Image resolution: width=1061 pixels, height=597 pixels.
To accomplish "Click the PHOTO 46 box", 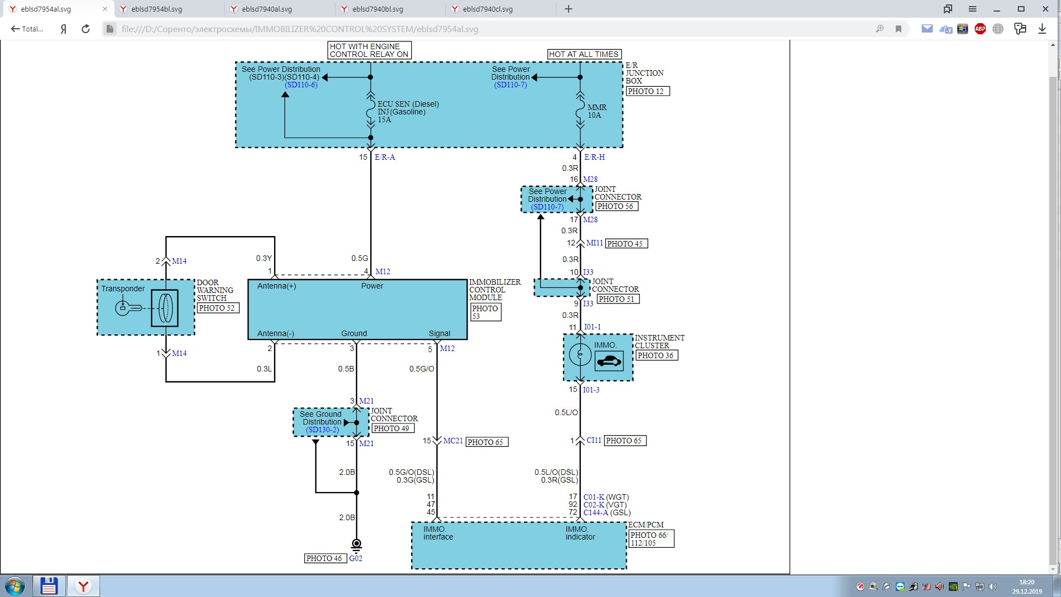I will click(x=325, y=558).
